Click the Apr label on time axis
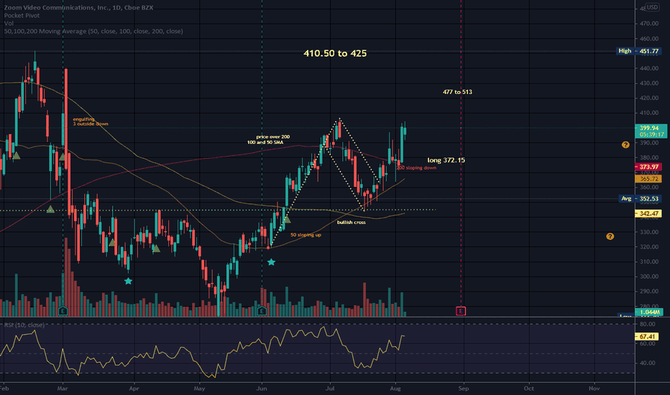Image resolution: width=670 pixels, height=395 pixels. (134, 389)
